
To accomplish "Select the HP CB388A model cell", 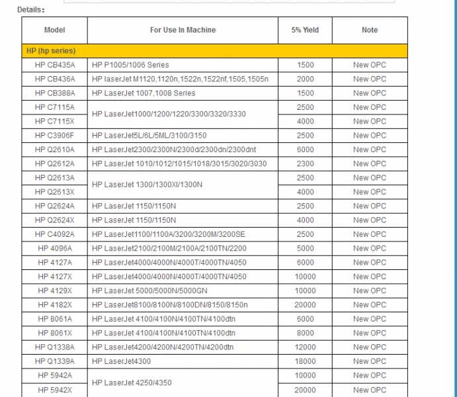I will pyautogui.click(x=55, y=93).
